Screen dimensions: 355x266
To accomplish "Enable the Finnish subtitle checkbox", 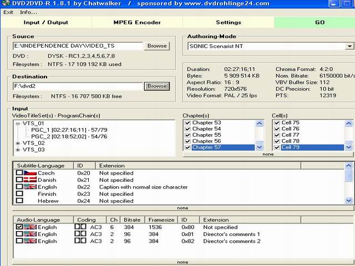I will tap(19, 193).
